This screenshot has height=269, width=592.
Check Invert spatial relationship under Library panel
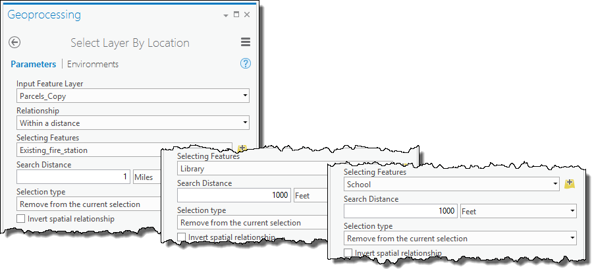click(x=182, y=237)
